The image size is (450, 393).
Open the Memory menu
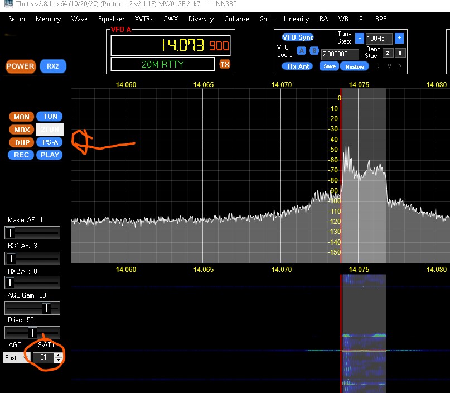(48, 19)
